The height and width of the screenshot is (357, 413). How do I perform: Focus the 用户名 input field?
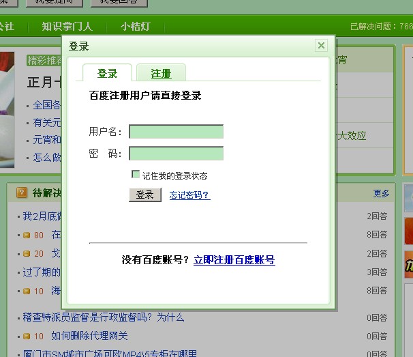click(x=177, y=132)
